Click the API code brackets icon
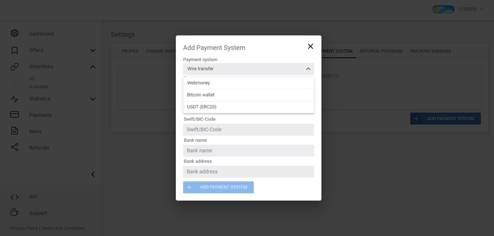The width and height of the screenshot is (494, 236). pos(15,197)
